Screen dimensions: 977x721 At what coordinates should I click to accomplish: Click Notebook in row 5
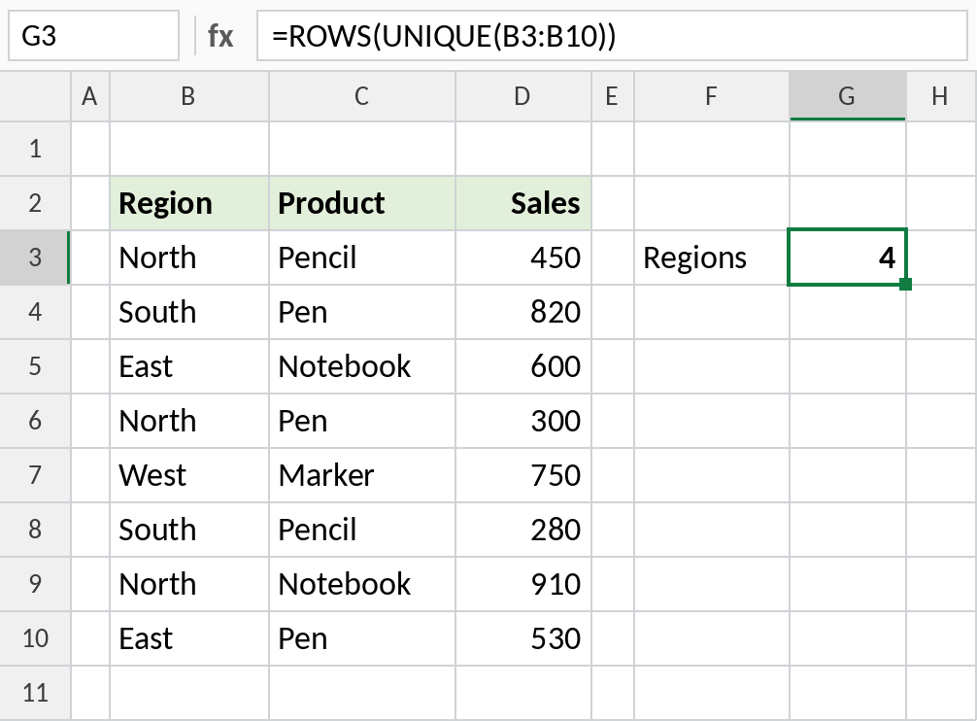click(x=362, y=366)
